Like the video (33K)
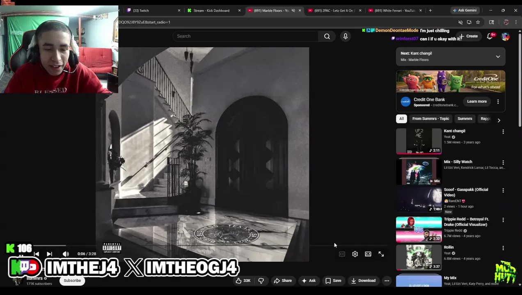Image resolution: width=522 pixels, height=295 pixels. (x=243, y=281)
